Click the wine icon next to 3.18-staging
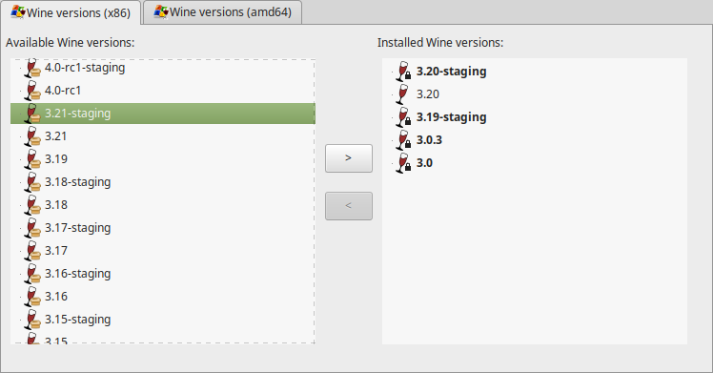Viewport: 713px width, 373px height. [32, 182]
